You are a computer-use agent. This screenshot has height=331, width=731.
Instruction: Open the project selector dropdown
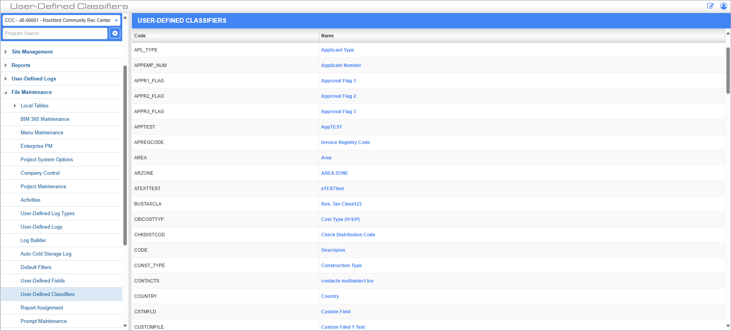[x=62, y=20]
